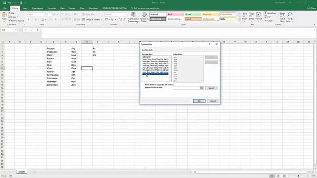Open the Number Format combo box
Screen dimensions: 317x178
115,14
